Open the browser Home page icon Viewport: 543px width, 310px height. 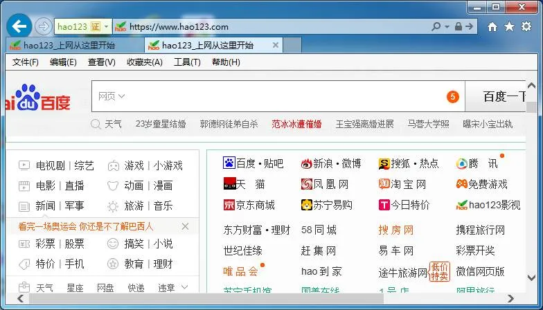(x=492, y=26)
